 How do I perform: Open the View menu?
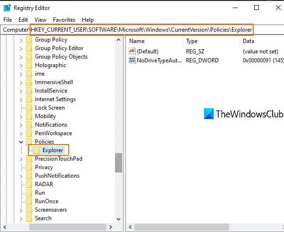pos(40,20)
